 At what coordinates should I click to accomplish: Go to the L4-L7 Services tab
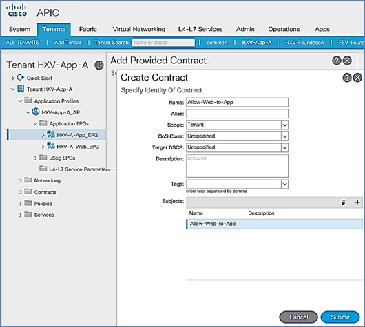[x=200, y=30]
